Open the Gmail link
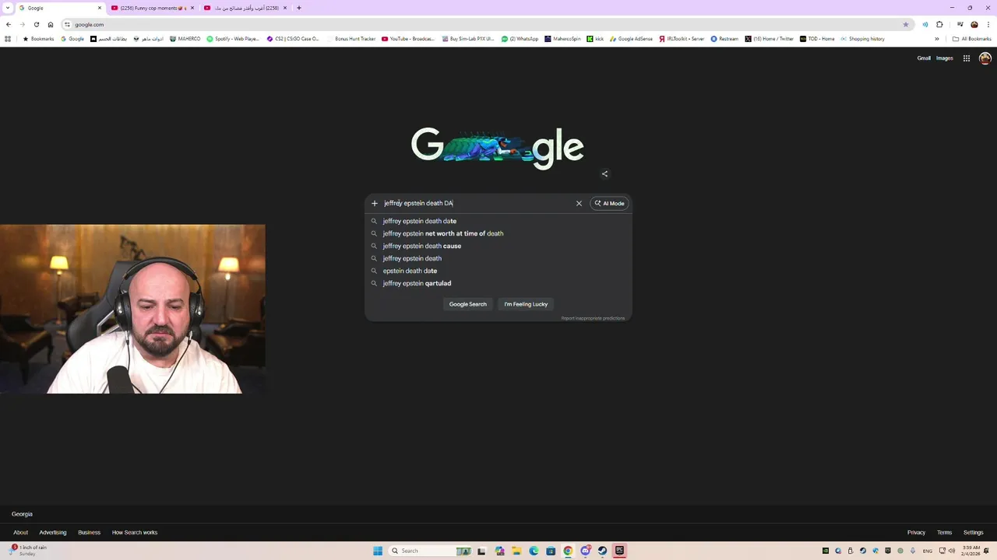 (924, 58)
